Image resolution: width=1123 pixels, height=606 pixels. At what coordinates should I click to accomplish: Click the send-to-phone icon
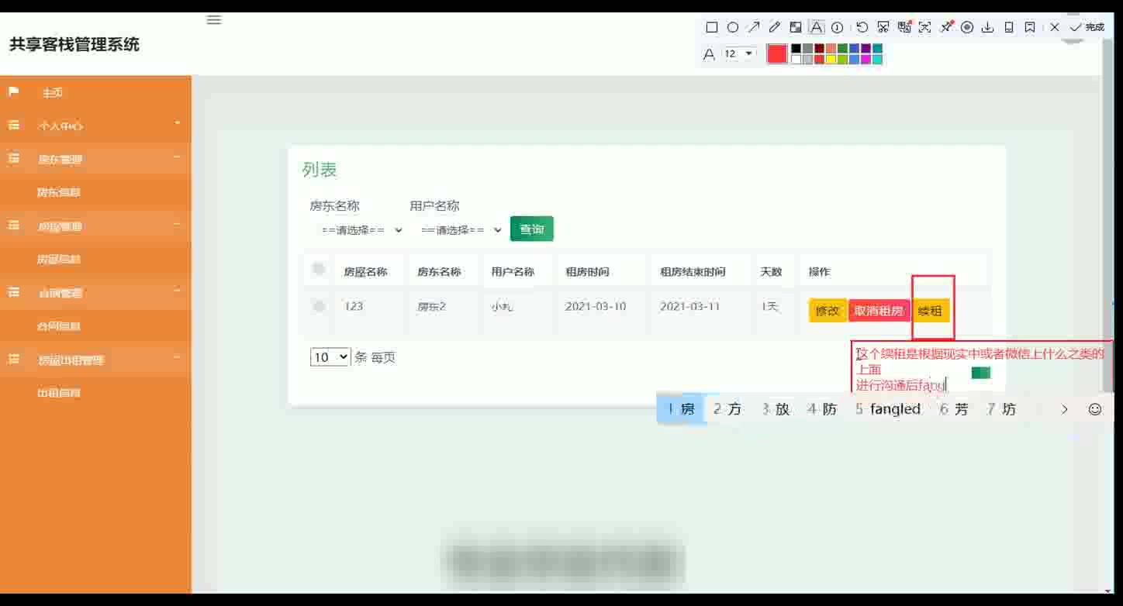coord(1009,27)
